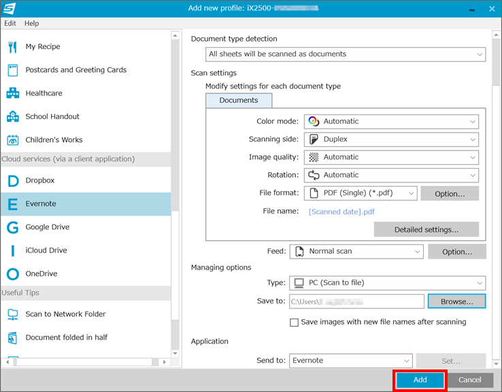This screenshot has height=392, width=502.
Task: Open the Document type detection dropdown
Action: 346,54
